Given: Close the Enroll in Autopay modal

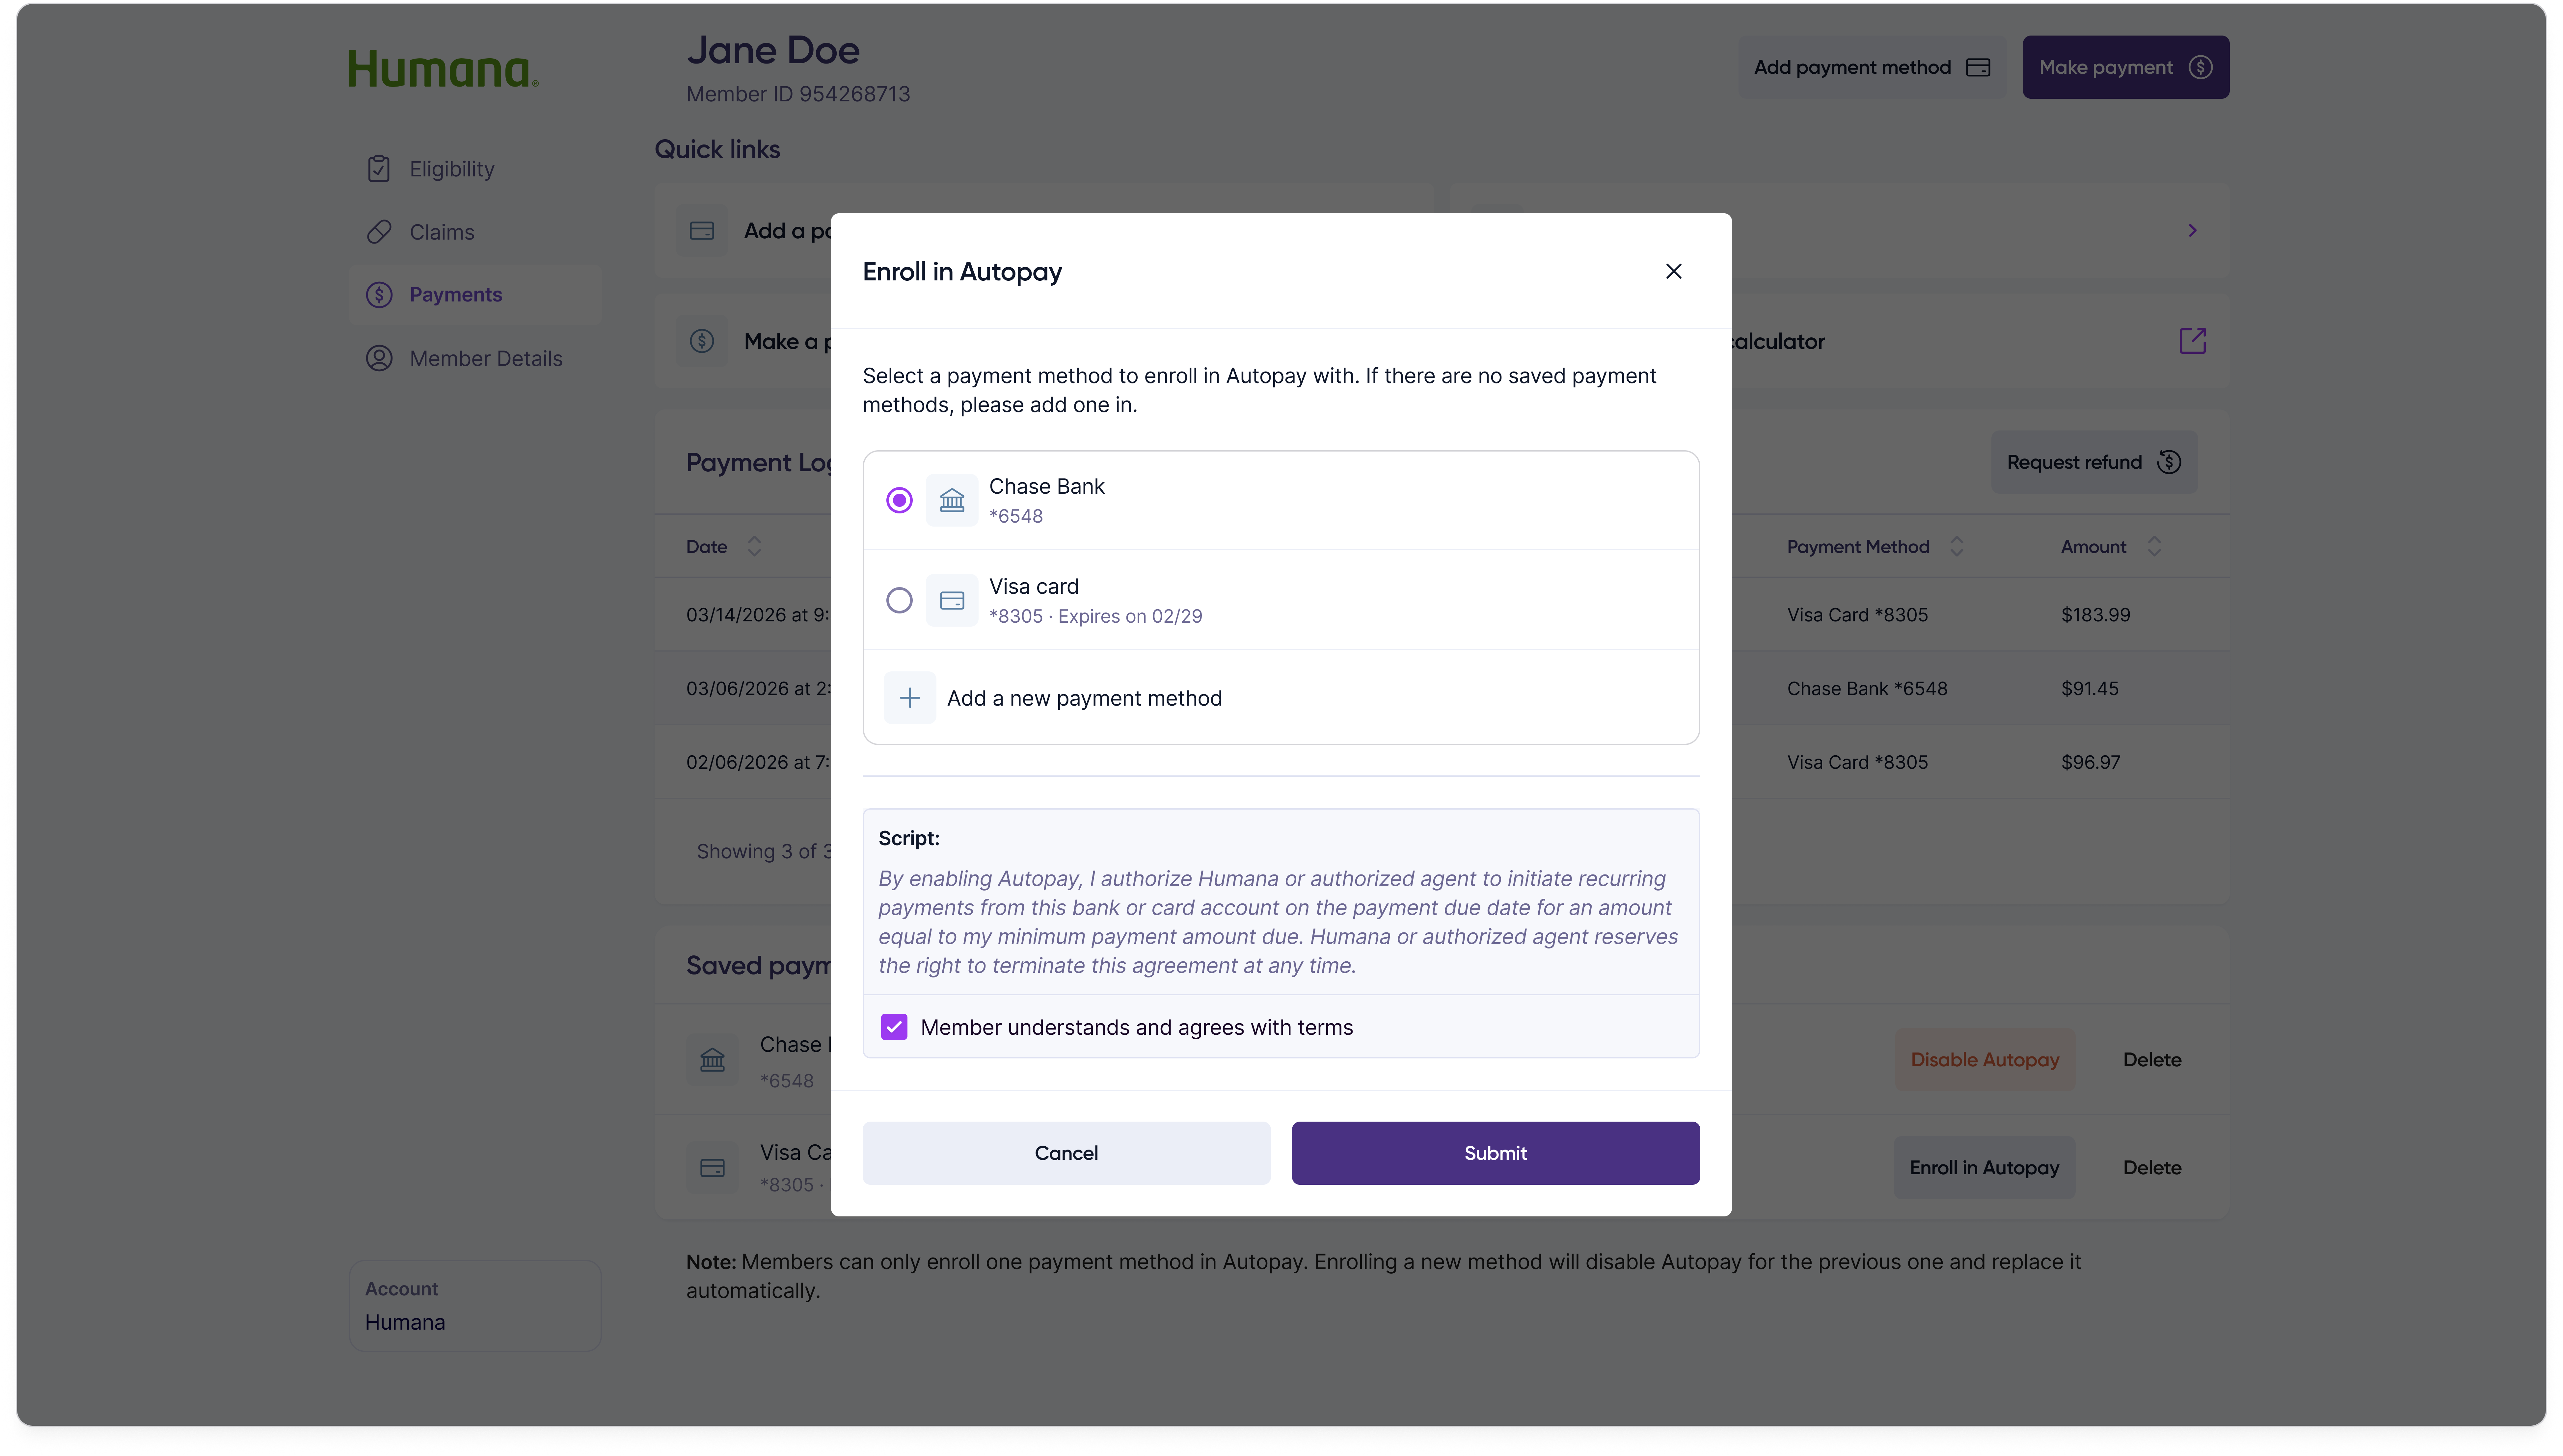Looking at the screenshot, I should point(1673,271).
